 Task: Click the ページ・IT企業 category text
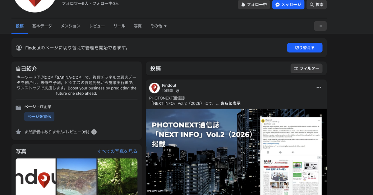click(x=38, y=107)
